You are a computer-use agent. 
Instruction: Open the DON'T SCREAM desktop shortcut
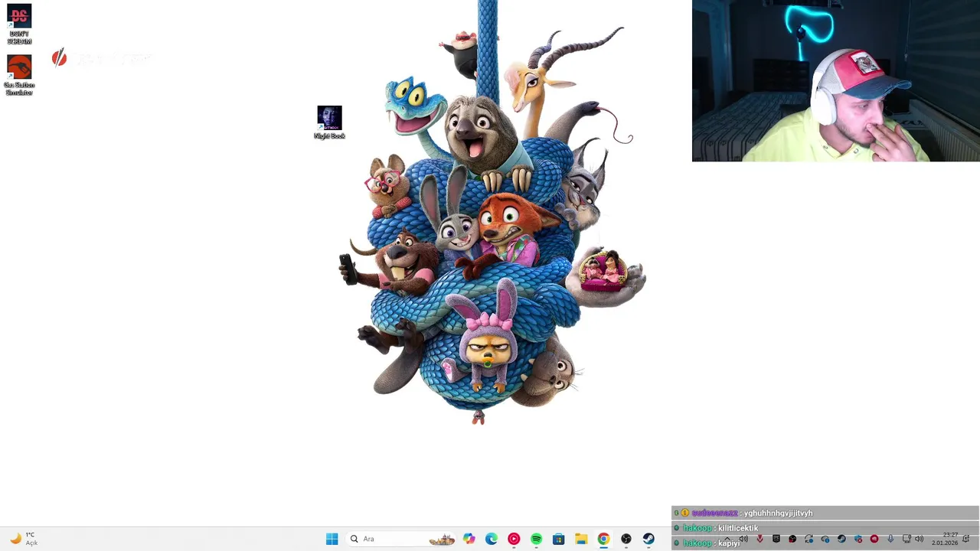19,24
